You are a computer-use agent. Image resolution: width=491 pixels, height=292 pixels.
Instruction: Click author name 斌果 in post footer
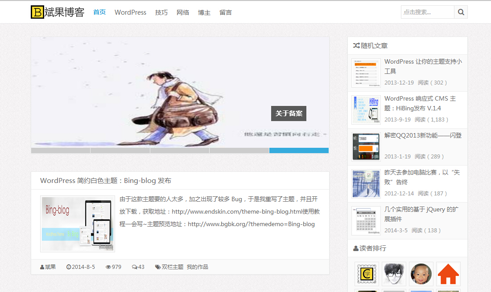coord(50,267)
